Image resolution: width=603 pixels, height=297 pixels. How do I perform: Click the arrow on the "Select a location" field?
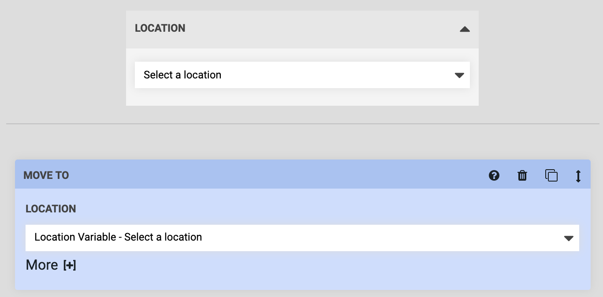459,75
